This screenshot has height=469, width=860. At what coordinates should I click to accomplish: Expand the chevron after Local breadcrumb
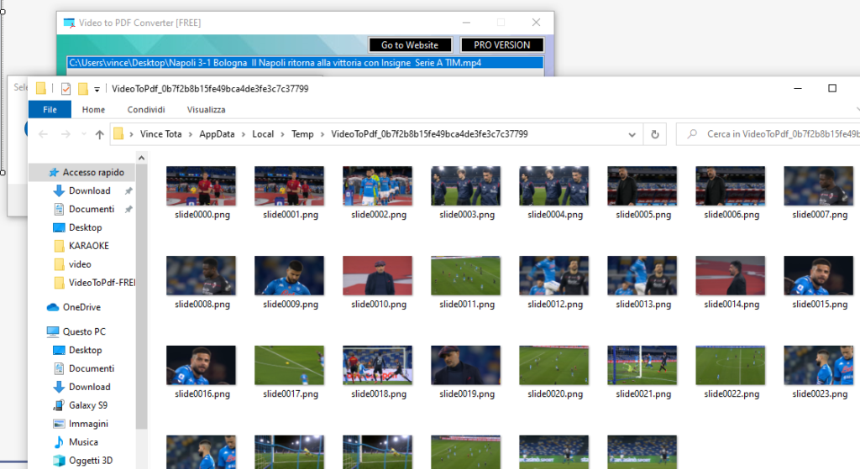282,134
